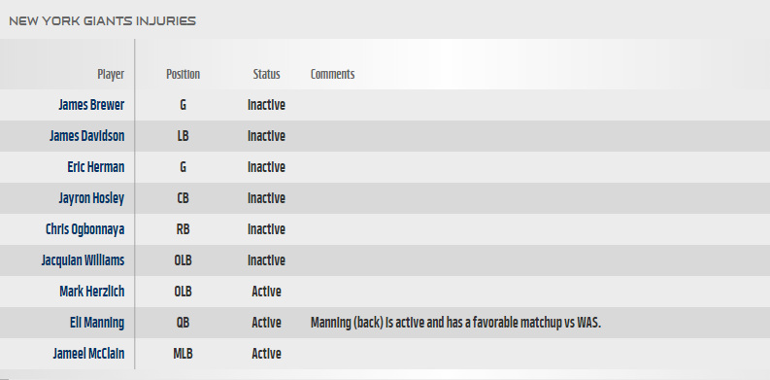Click the Position column header
This screenshot has height=380, width=770.
point(183,74)
